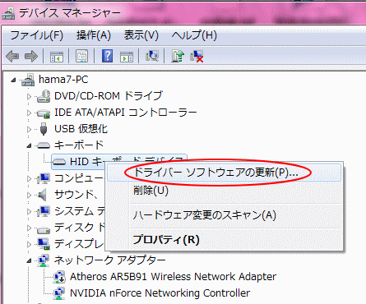This screenshot has height=304, width=366.
Task: Expand IDE ATA/ATAPI コントローラー node
Action: [29, 113]
